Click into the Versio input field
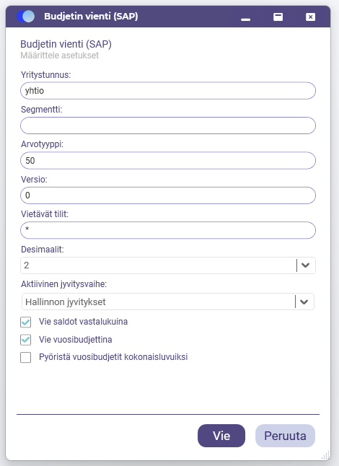Screen dimensions: 339x466 [x=168, y=195]
